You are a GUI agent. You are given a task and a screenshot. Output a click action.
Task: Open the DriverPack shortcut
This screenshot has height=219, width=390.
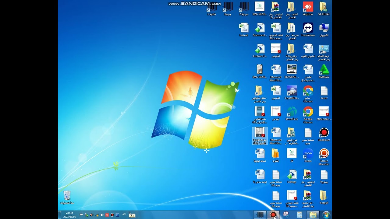[292, 114]
